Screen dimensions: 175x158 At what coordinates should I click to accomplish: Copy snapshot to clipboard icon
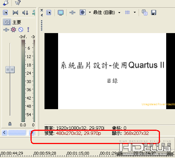(x=144, y=12)
